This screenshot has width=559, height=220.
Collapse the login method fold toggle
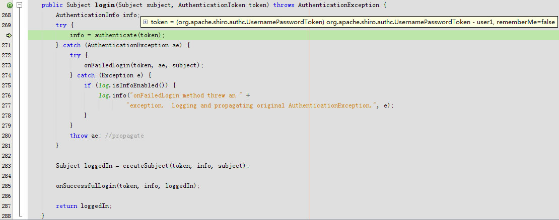click(20, 5)
